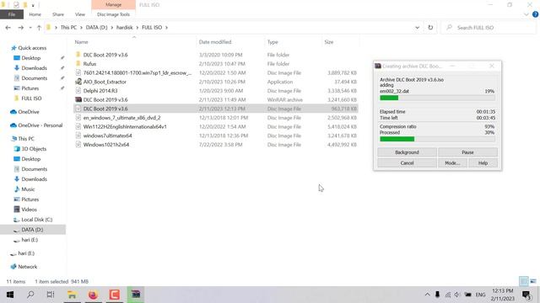Screen dimensions: 540x303
Task: Open Network in the navigation pane
Action: (x=28, y=267)
